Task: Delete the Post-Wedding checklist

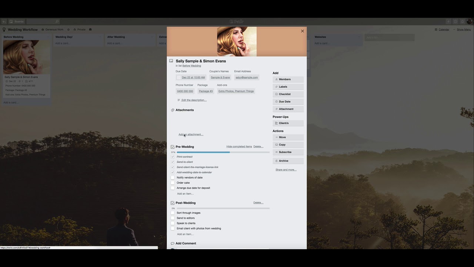Action: [258, 203]
